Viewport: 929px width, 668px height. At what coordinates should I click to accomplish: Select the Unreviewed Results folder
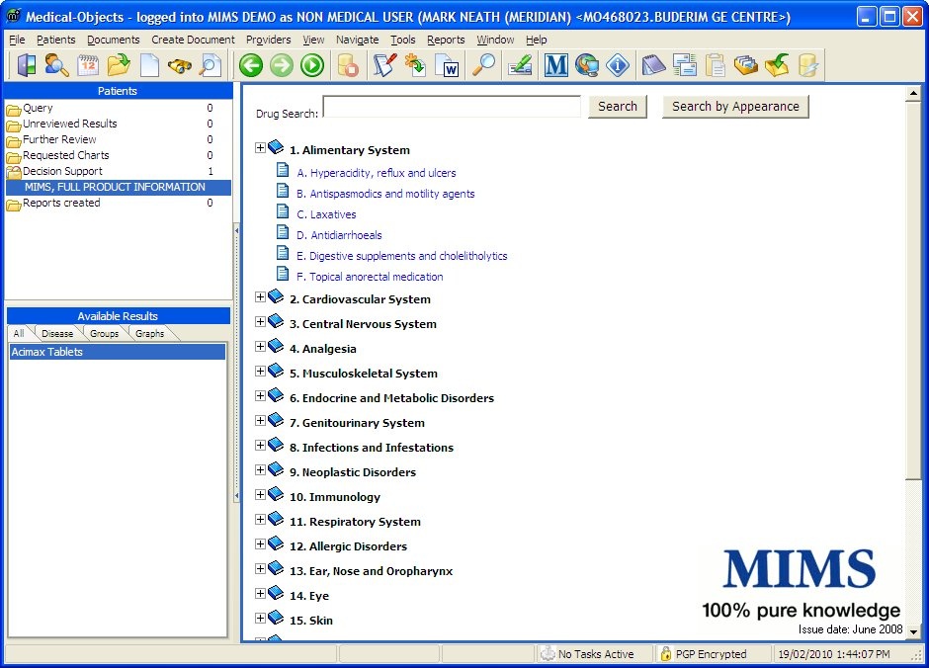point(69,124)
